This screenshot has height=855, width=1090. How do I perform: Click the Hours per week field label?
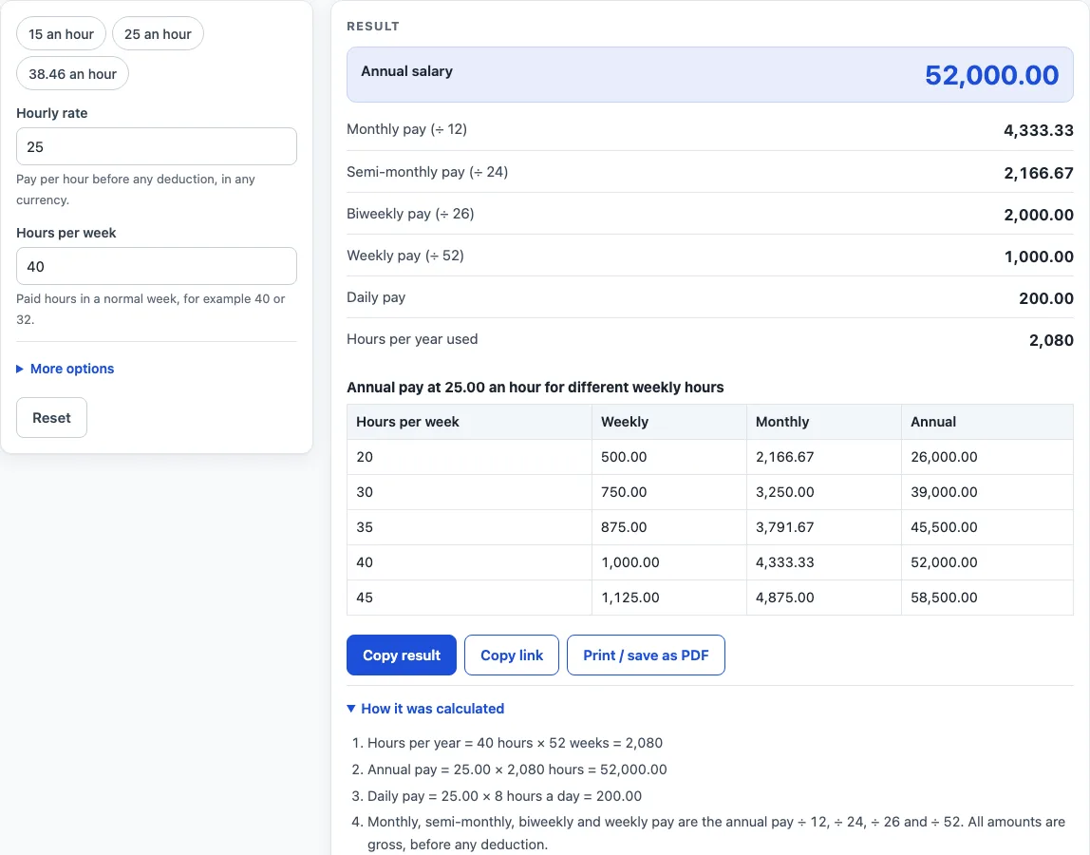click(x=66, y=233)
